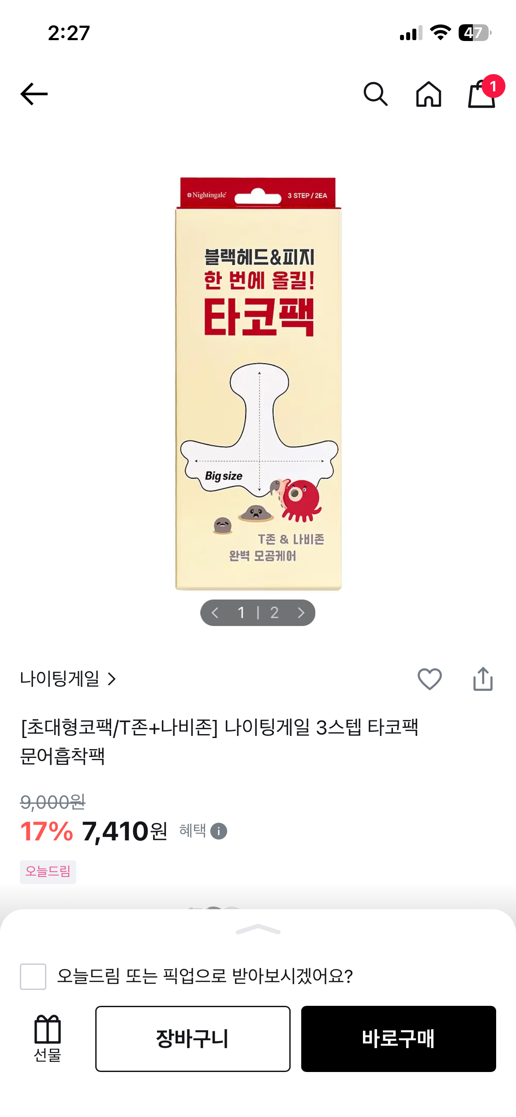
Task: Tap image page indicator number 2
Action: pyautogui.click(x=274, y=613)
